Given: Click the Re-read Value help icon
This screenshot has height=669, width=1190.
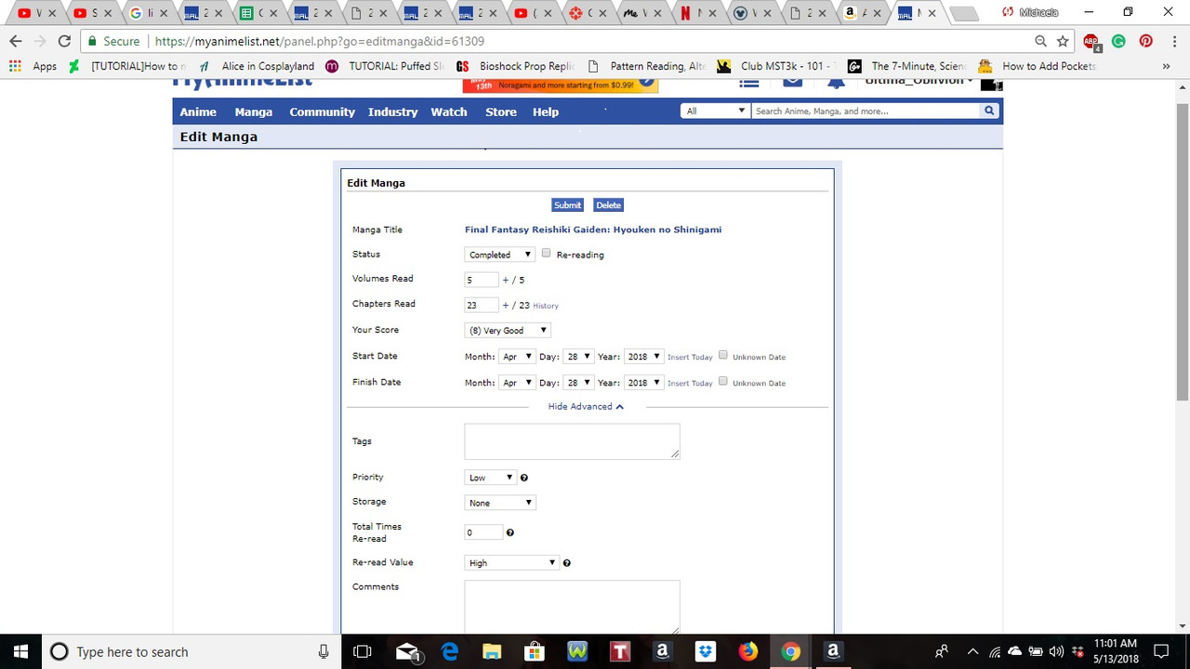Looking at the screenshot, I should 566,563.
